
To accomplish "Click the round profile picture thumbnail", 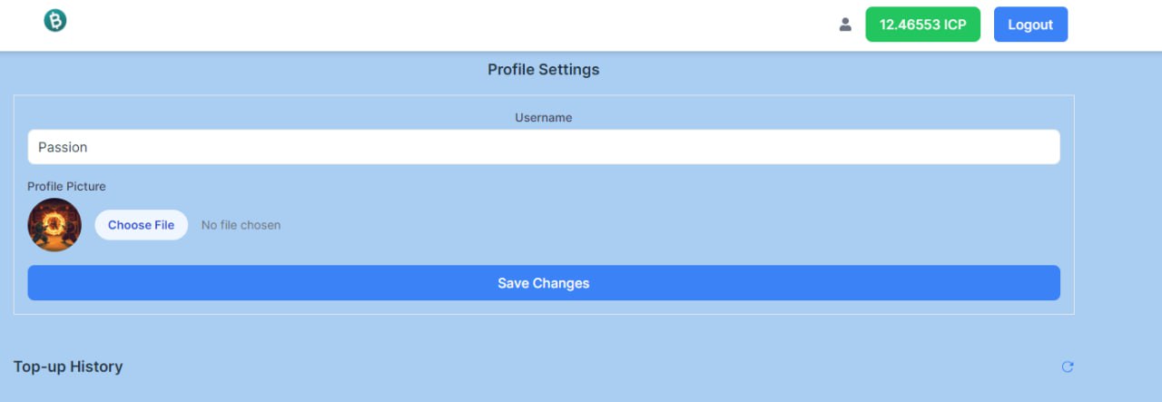I will pyautogui.click(x=54, y=225).
